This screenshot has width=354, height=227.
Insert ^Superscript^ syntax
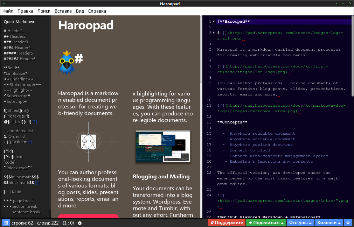(17, 96)
